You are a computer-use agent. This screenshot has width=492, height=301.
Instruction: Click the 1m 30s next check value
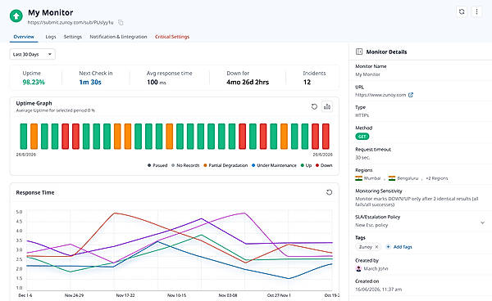point(90,82)
